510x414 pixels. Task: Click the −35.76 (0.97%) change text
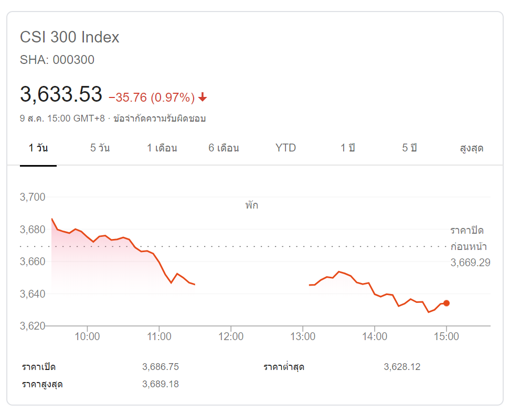(151, 97)
